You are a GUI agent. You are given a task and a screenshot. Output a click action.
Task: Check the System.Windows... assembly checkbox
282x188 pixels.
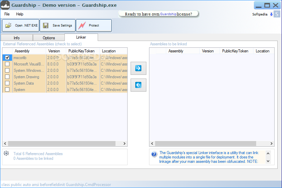coord(7,70)
